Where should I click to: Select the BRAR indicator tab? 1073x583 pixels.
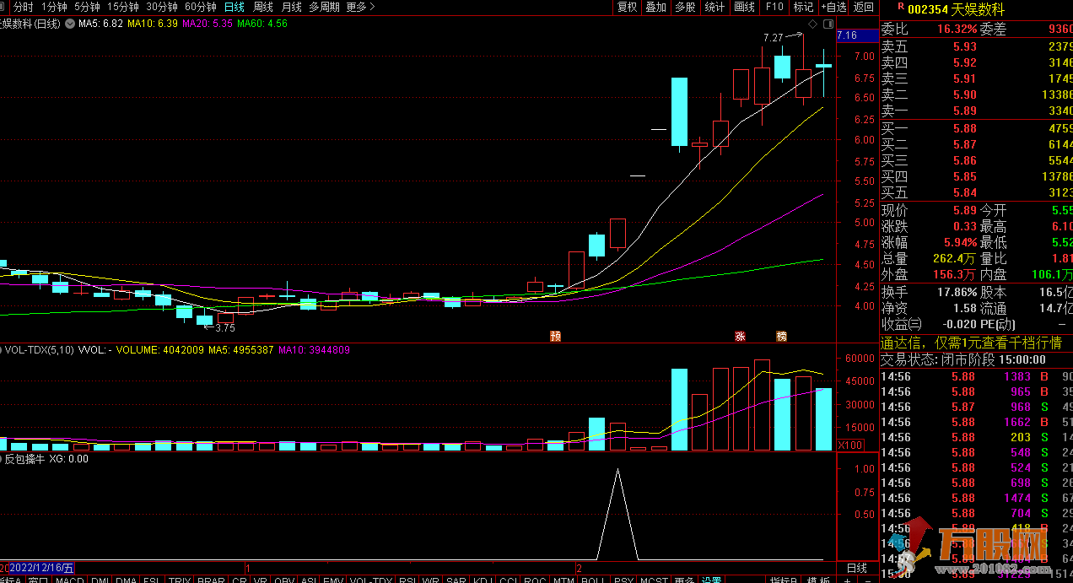210,581
